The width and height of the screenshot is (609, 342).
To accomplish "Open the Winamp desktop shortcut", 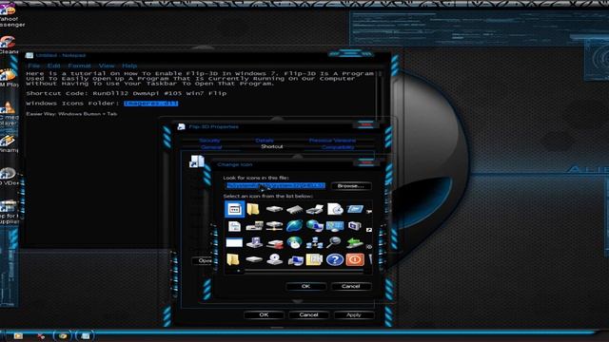I will [8, 142].
